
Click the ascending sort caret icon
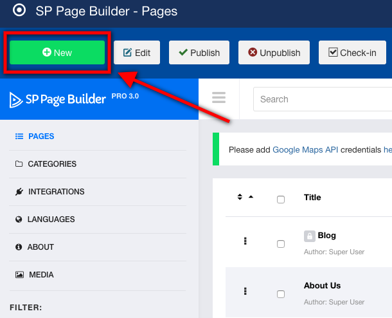pyautogui.click(x=251, y=197)
